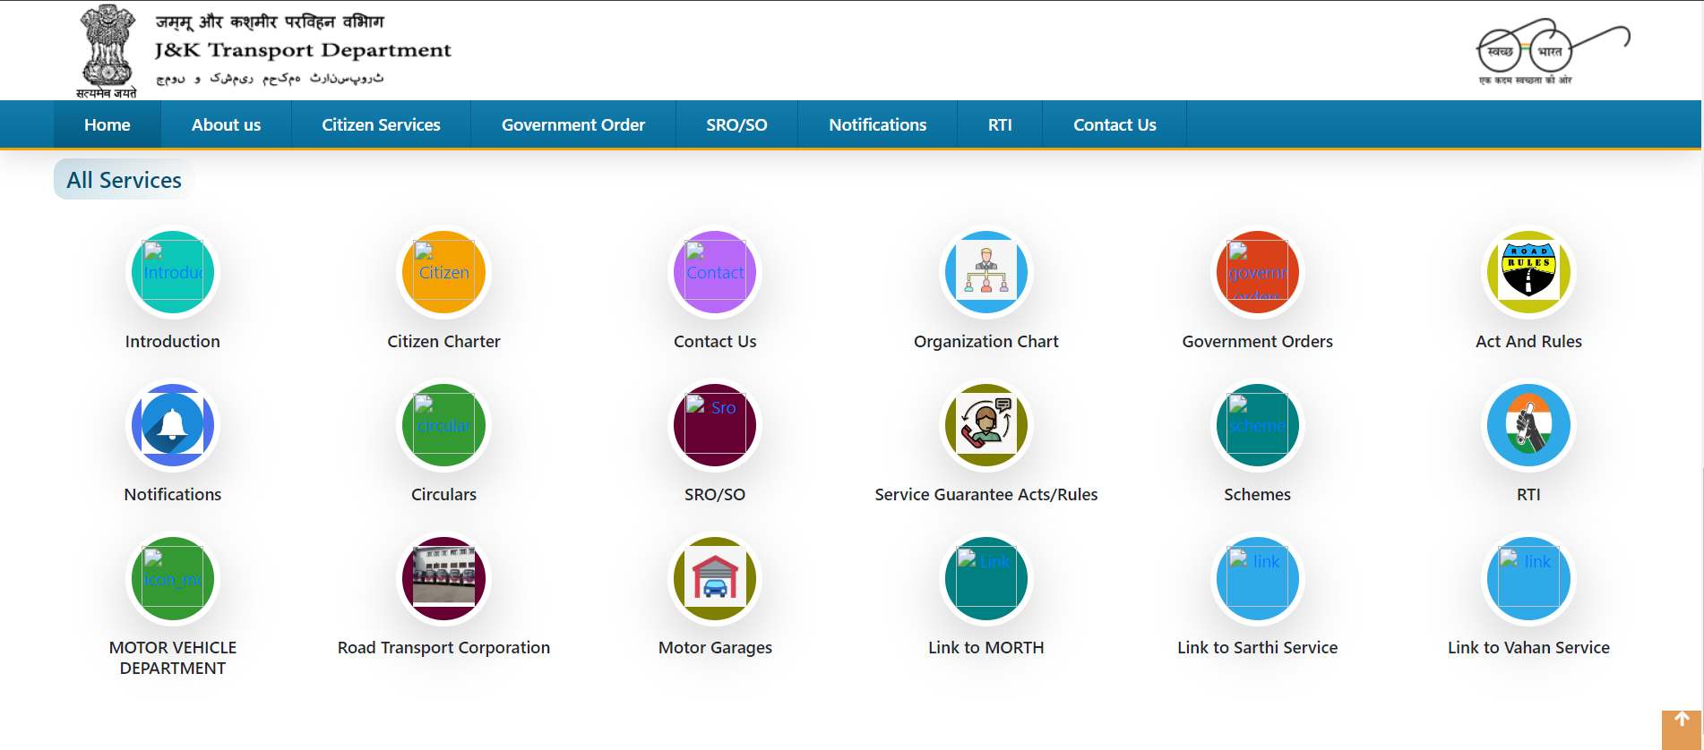Click the Government Orders label
1704x750 pixels.
pos(1258,341)
